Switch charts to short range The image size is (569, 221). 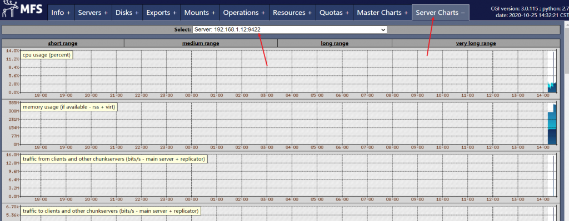[x=63, y=43]
